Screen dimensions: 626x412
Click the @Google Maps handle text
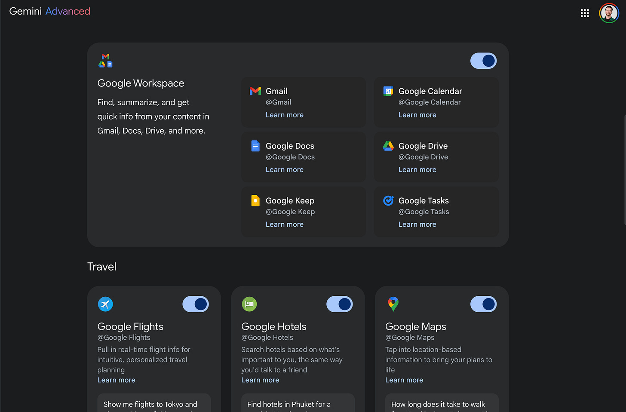pos(410,338)
